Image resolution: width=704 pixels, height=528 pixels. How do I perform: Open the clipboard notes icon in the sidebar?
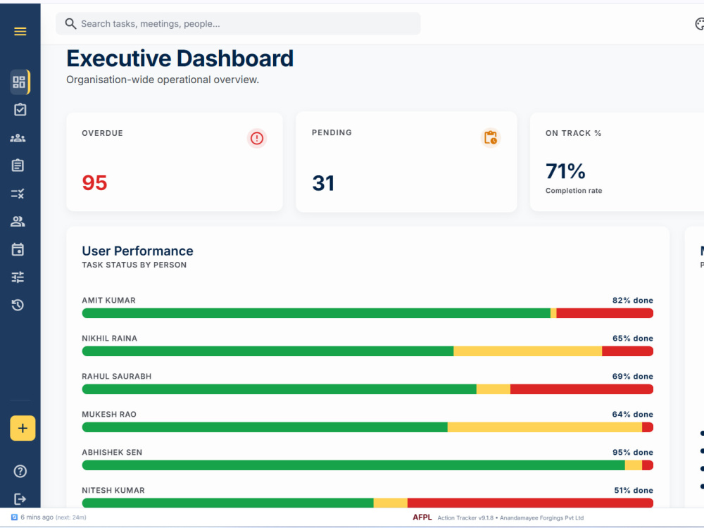coord(18,165)
